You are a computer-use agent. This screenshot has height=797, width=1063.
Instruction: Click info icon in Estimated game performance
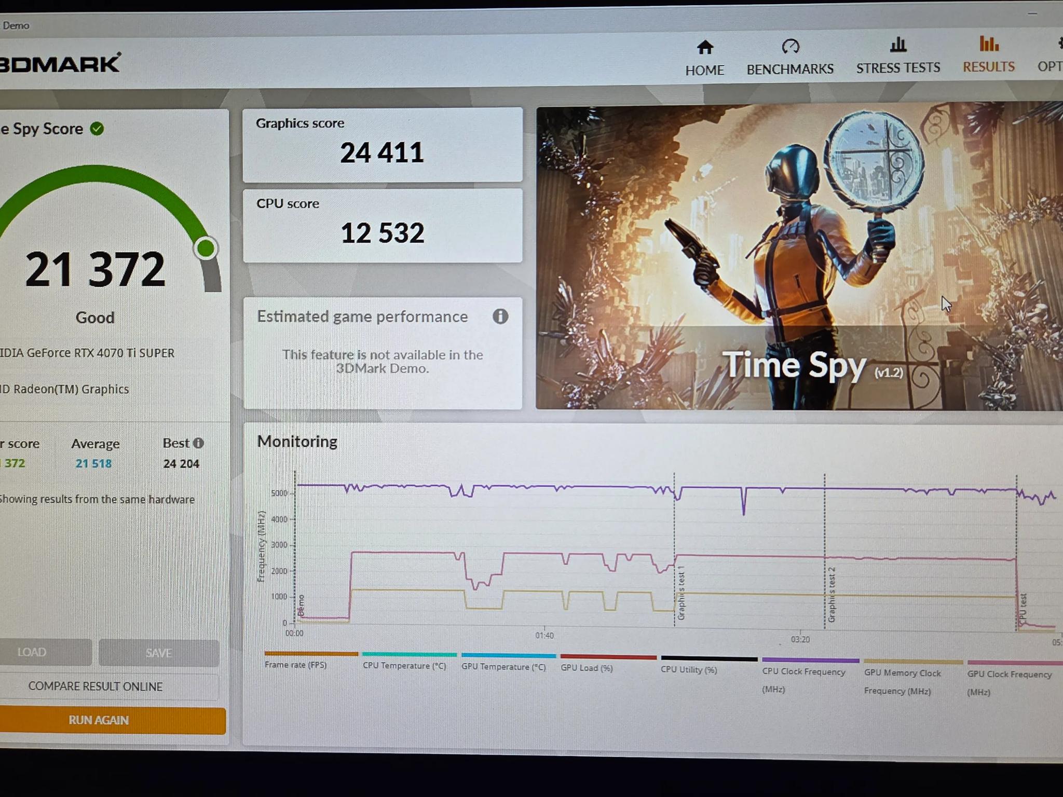coord(500,317)
